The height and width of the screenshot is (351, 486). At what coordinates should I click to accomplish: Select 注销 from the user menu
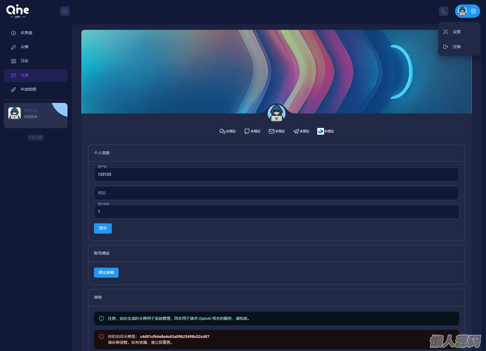[459, 47]
